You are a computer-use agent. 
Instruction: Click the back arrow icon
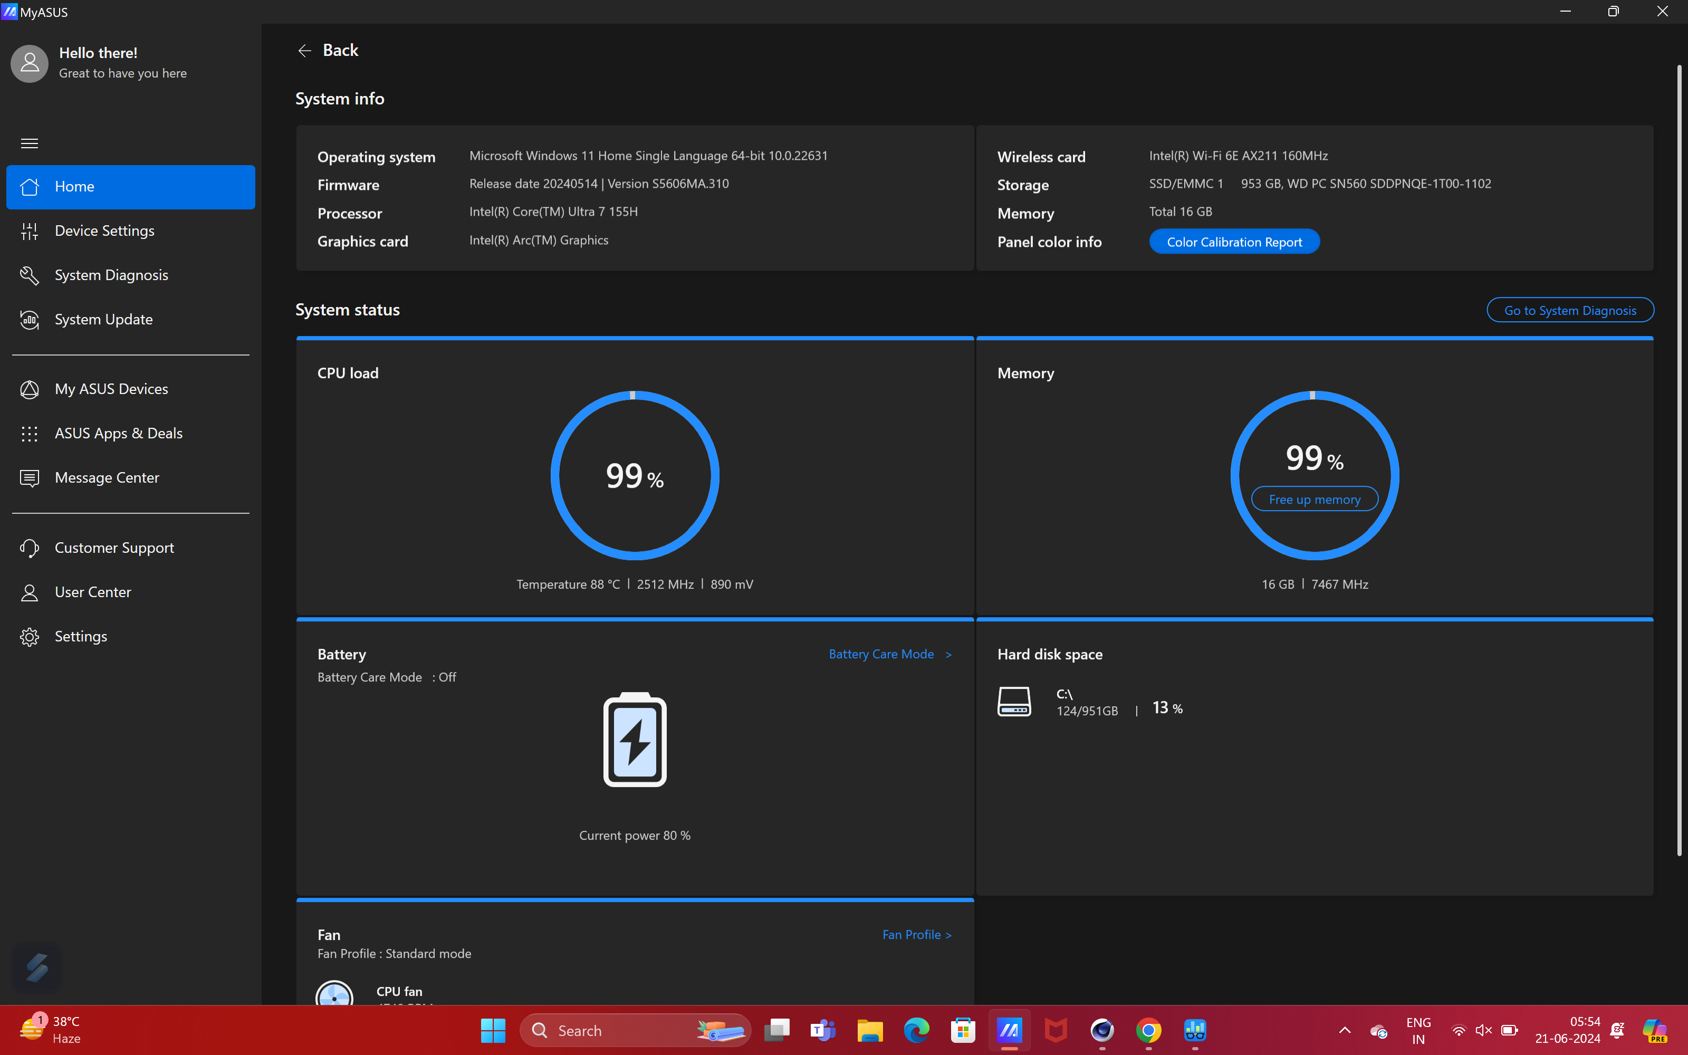[x=304, y=50]
